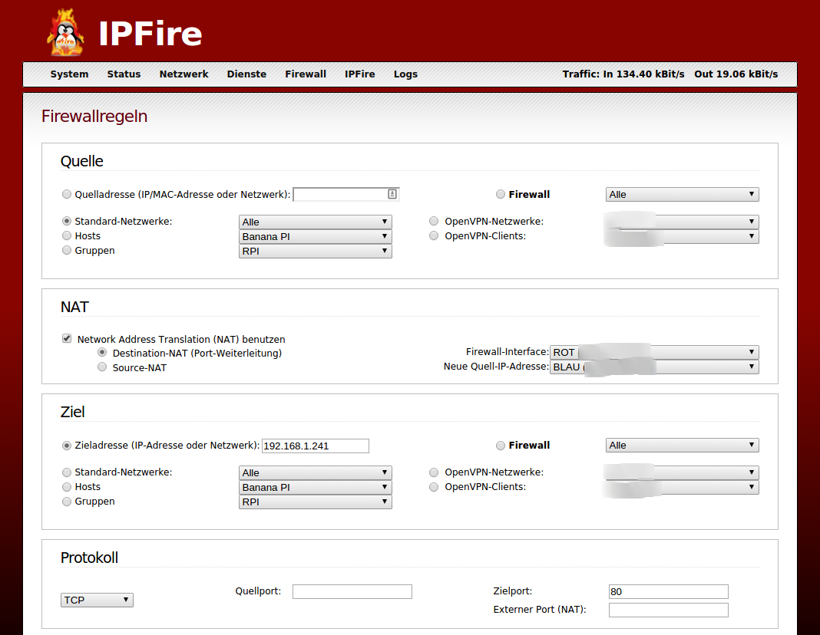820x635 pixels.
Task: Open the Dienste menu
Action: (246, 74)
